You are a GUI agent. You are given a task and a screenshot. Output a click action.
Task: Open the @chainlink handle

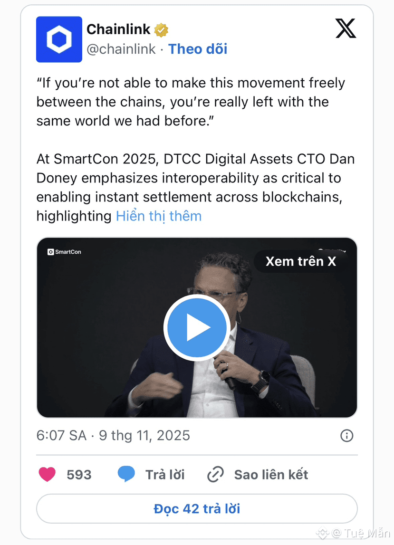click(x=121, y=49)
